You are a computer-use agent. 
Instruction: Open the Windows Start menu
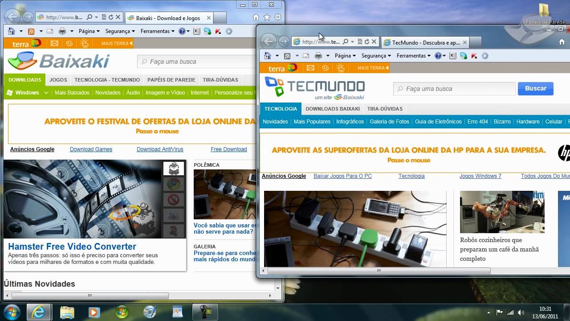(11, 312)
